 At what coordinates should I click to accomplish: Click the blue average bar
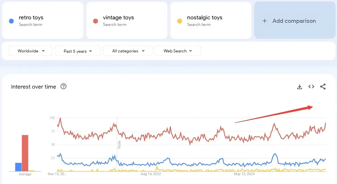coord(19,167)
